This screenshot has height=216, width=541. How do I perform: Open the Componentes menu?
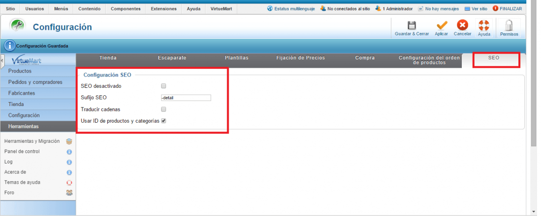[125, 9]
